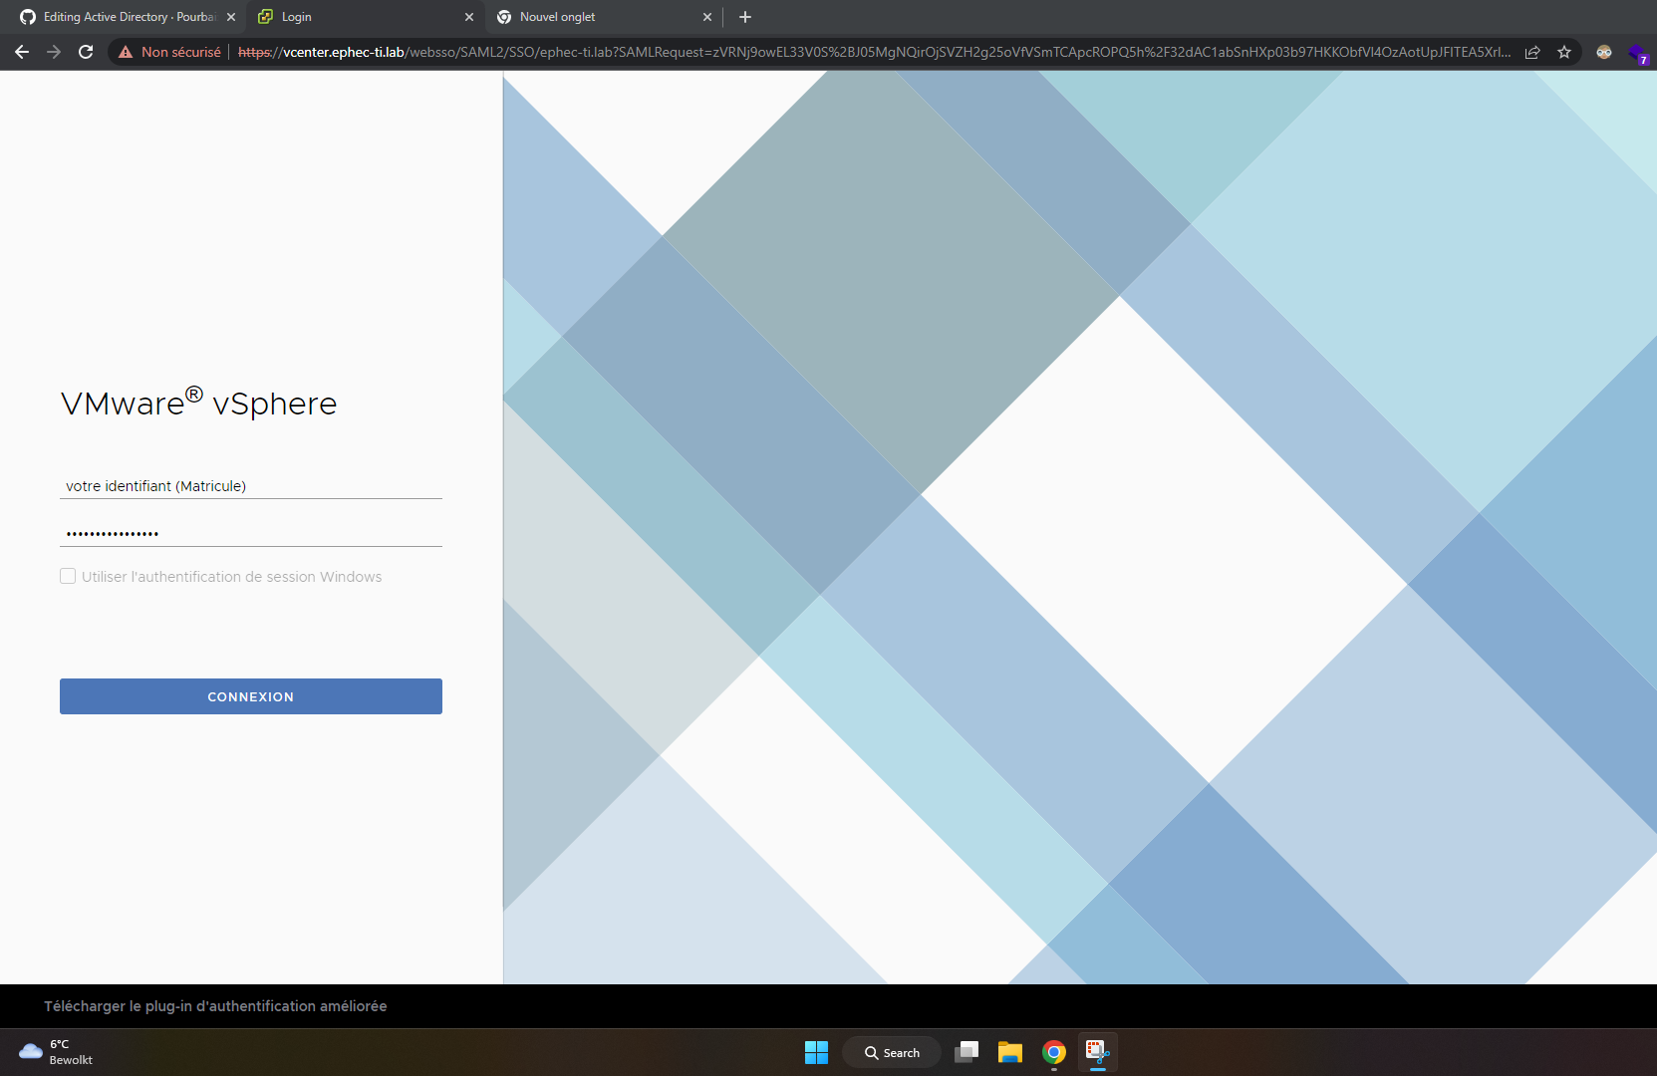Screen dimensions: 1657x1076
Task: Open 'Télécharger le plug-in d'authentification améliorée' link
Action: pos(215,1006)
